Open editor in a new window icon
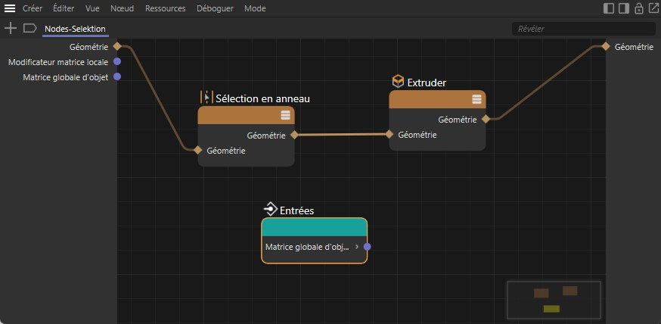 pos(653,8)
